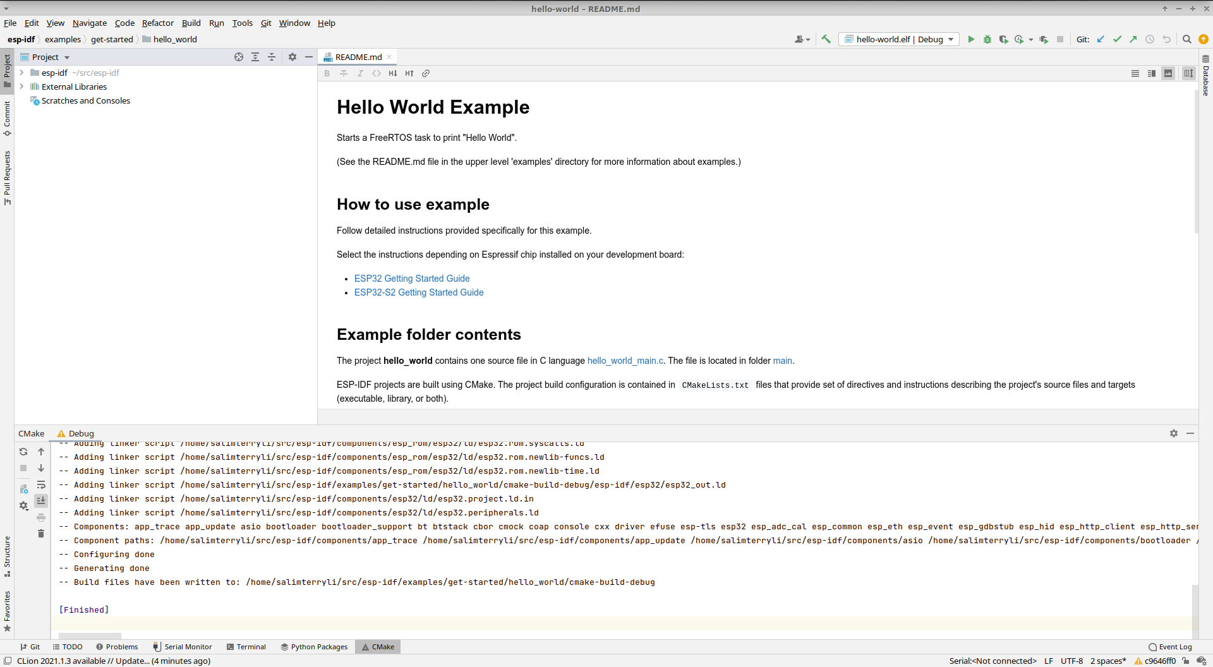Click Attach to Process icon
This screenshot has width=1213, height=667.
(1044, 39)
